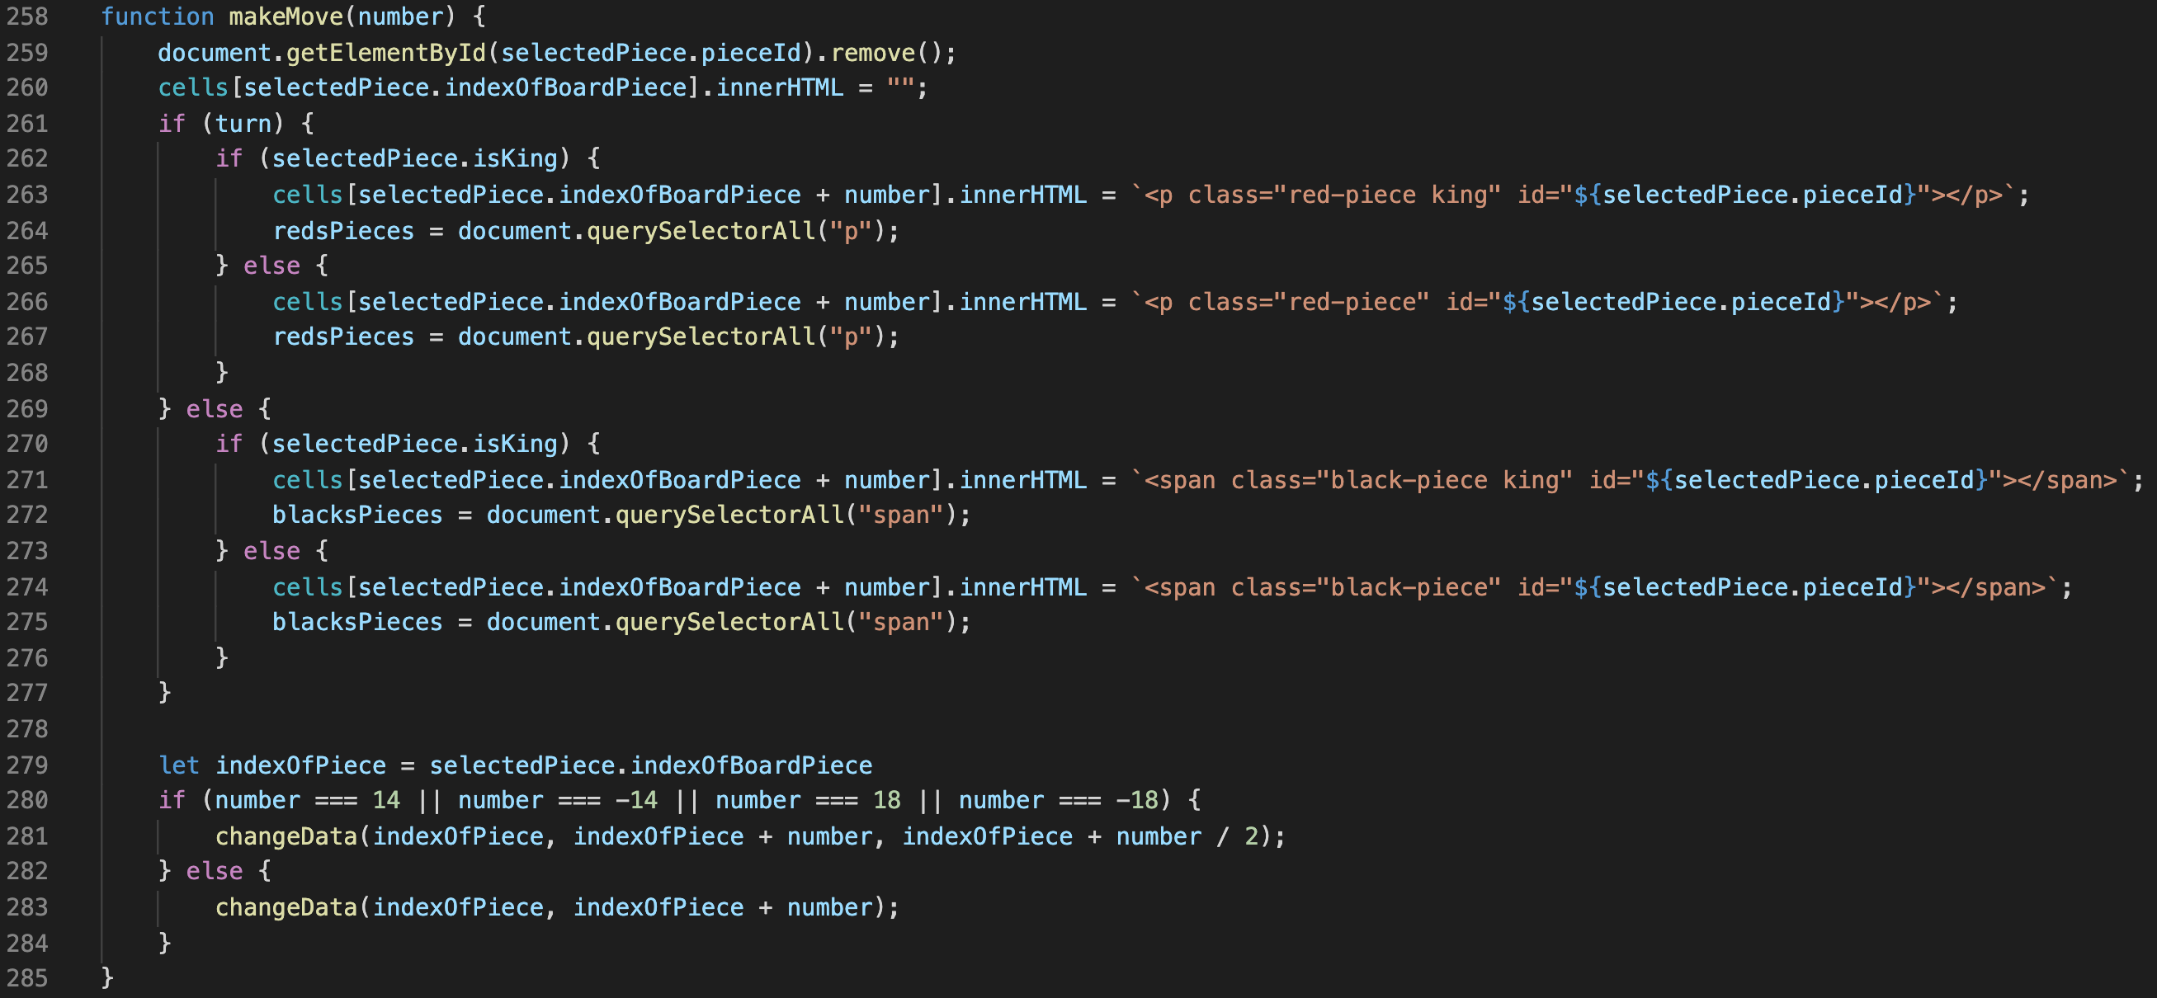
Task: Place cursor on line number 261
Action: (x=26, y=124)
